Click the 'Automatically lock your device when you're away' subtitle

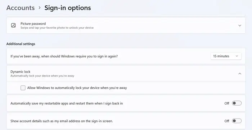(42, 76)
